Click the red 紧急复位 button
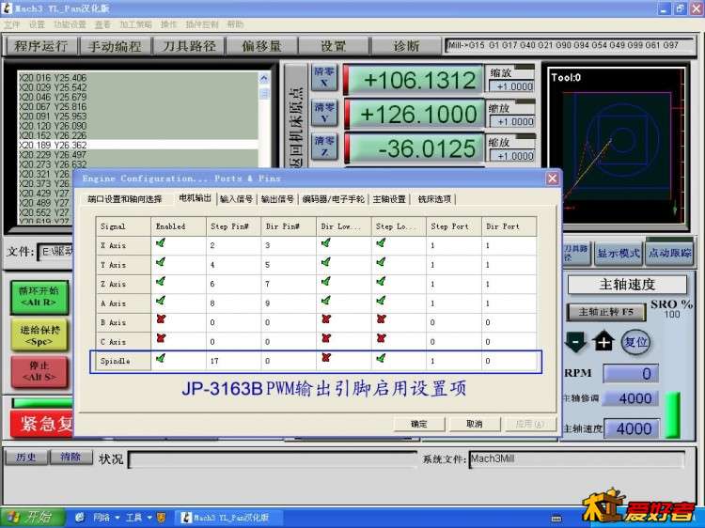This screenshot has height=528, width=705. click(x=41, y=424)
